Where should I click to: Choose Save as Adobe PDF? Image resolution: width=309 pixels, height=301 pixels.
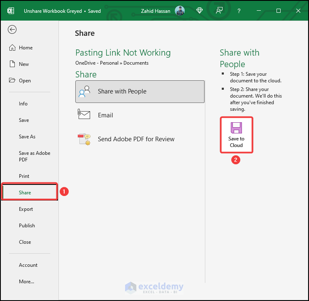pos(35,156)
